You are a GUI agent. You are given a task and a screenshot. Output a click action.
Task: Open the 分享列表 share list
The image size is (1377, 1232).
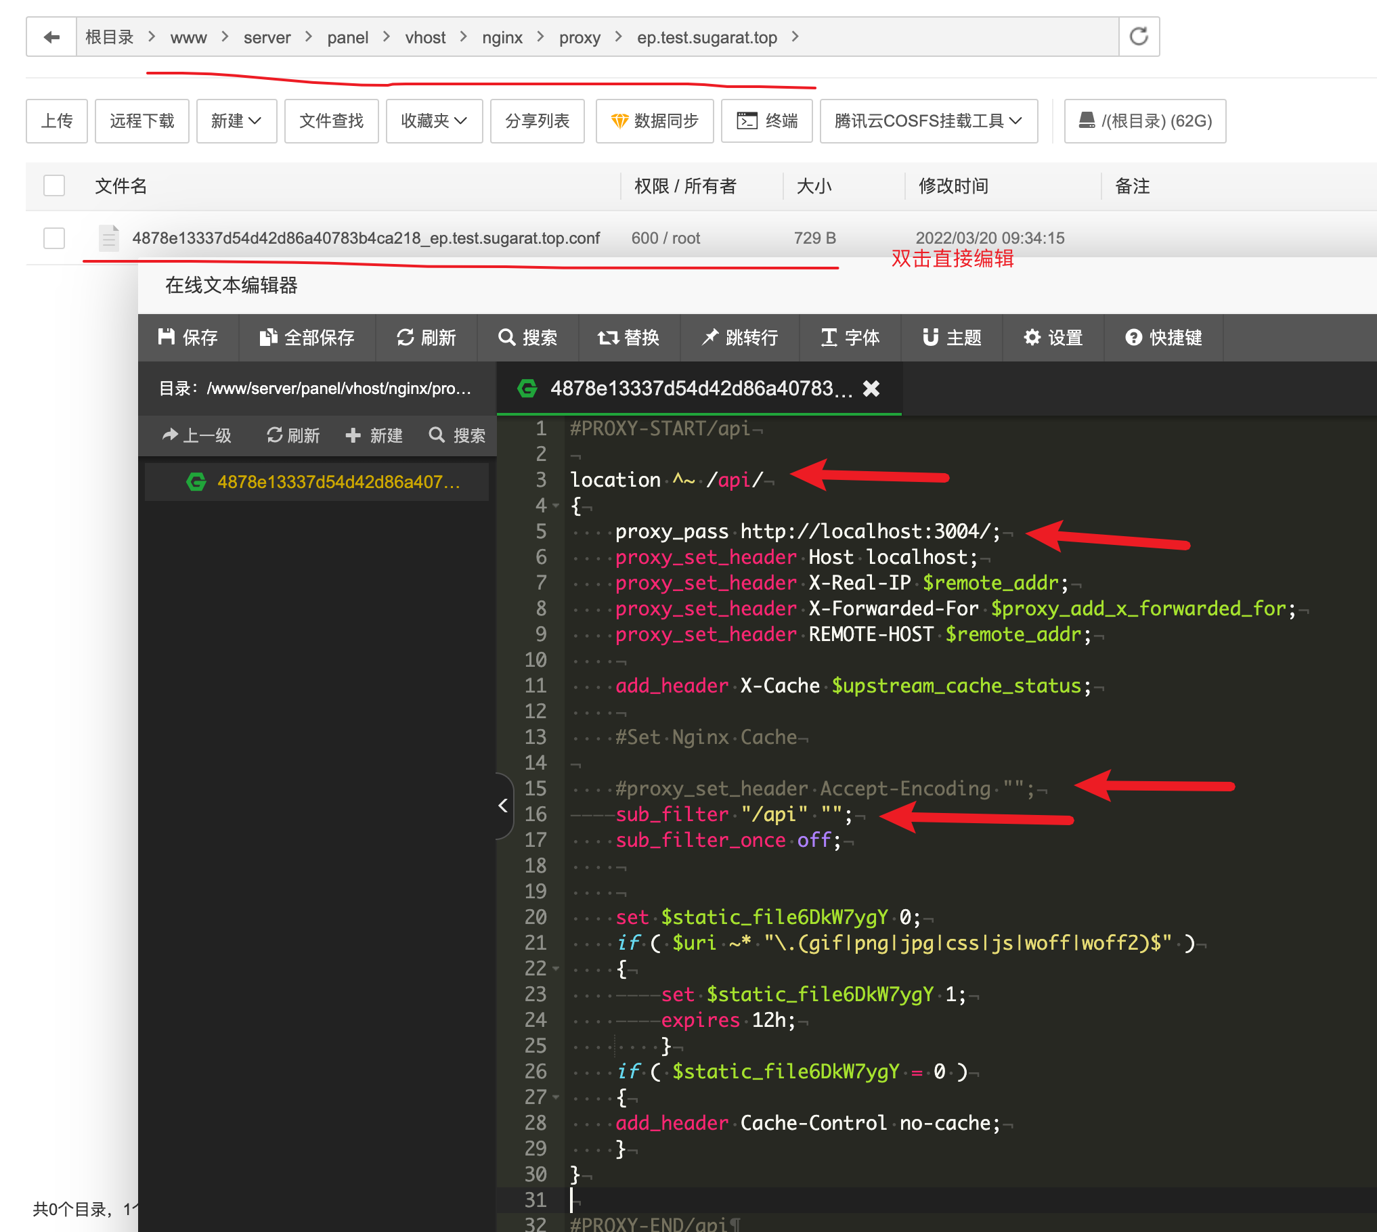click(x=538, y=121)
